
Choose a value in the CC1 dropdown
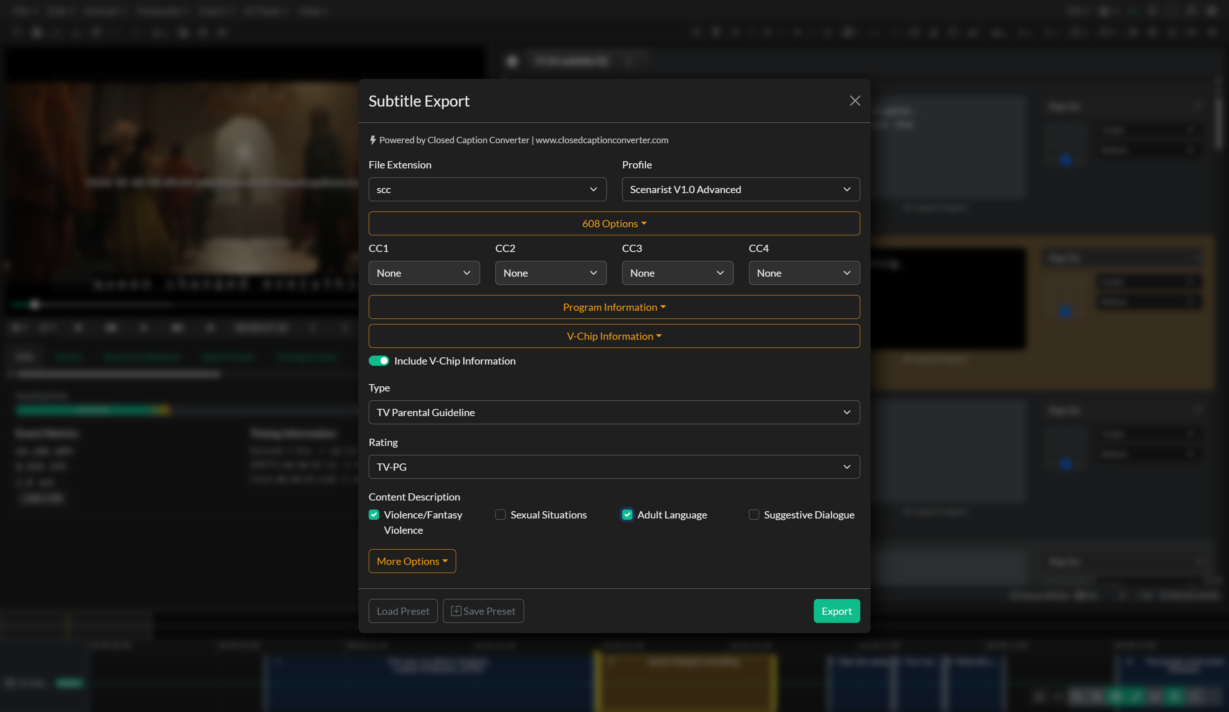point(424,273)
